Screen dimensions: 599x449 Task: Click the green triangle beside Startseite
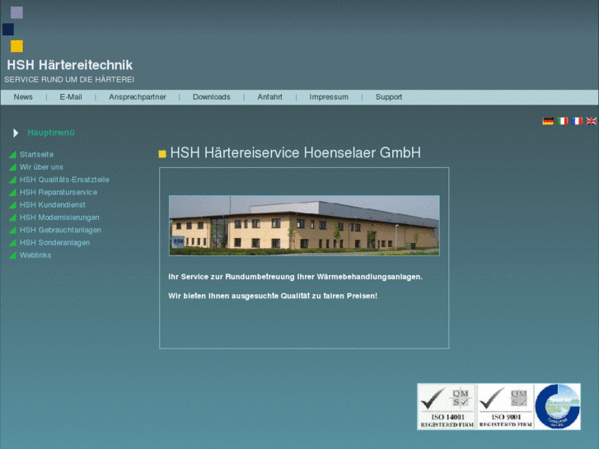[x=12, y=154]
